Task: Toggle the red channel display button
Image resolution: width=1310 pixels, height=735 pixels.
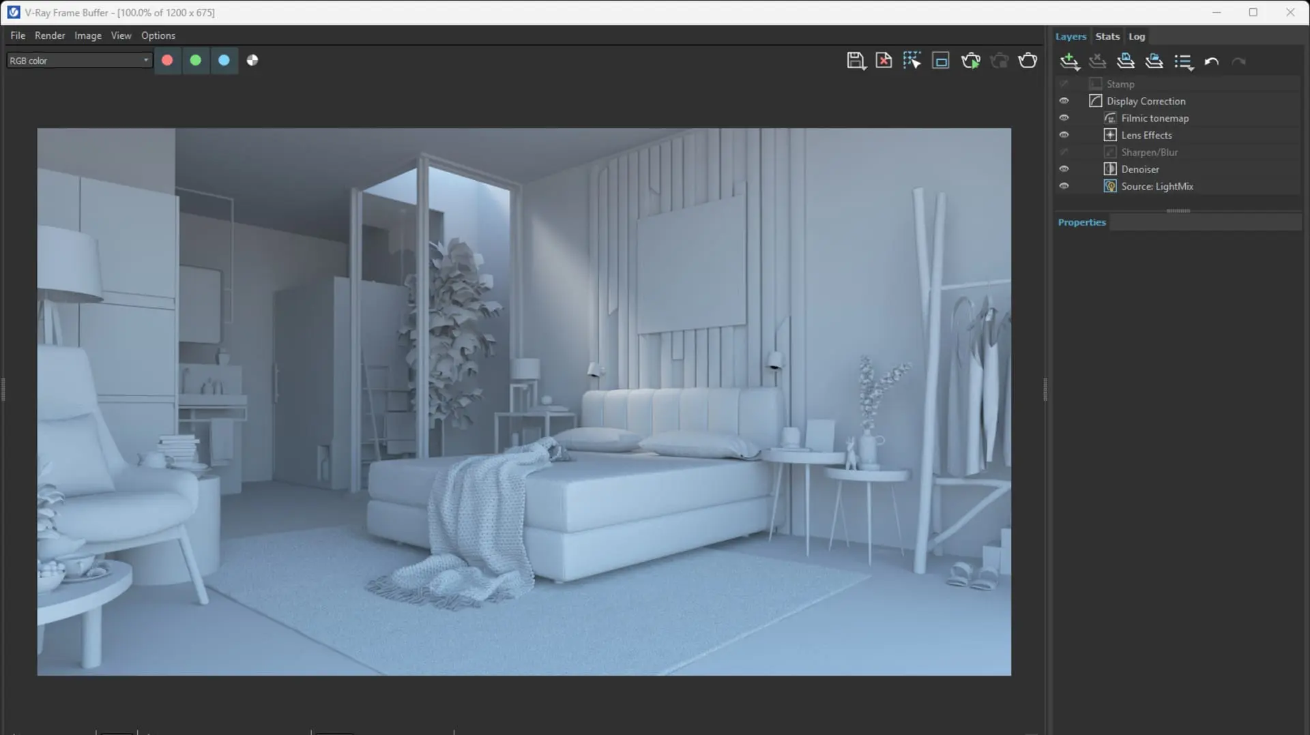Action: point(168,60)
